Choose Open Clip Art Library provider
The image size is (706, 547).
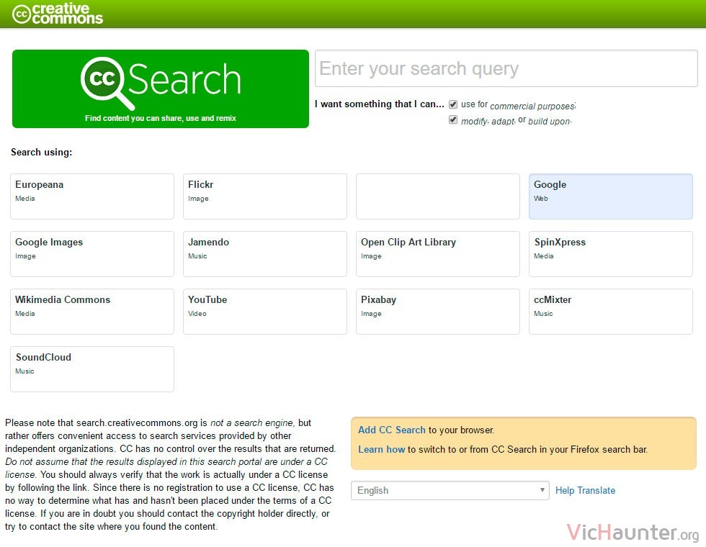point(438,254)
